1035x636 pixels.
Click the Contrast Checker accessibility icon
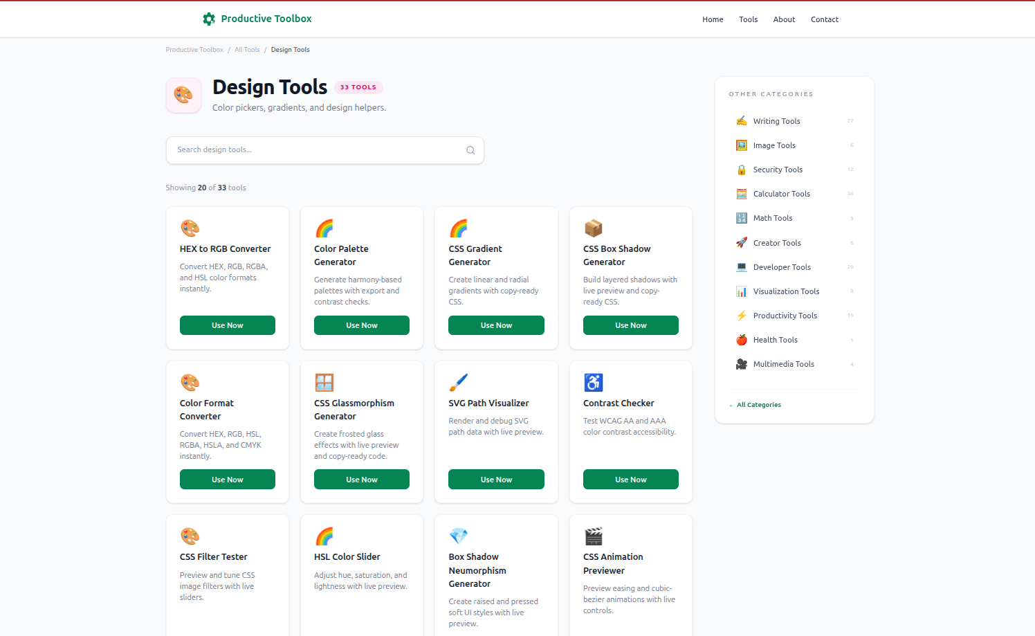pos(594,381)
